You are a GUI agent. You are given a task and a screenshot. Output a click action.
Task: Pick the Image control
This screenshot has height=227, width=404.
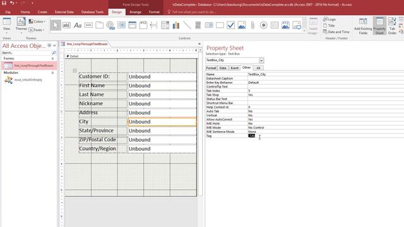tap(297, 25)
